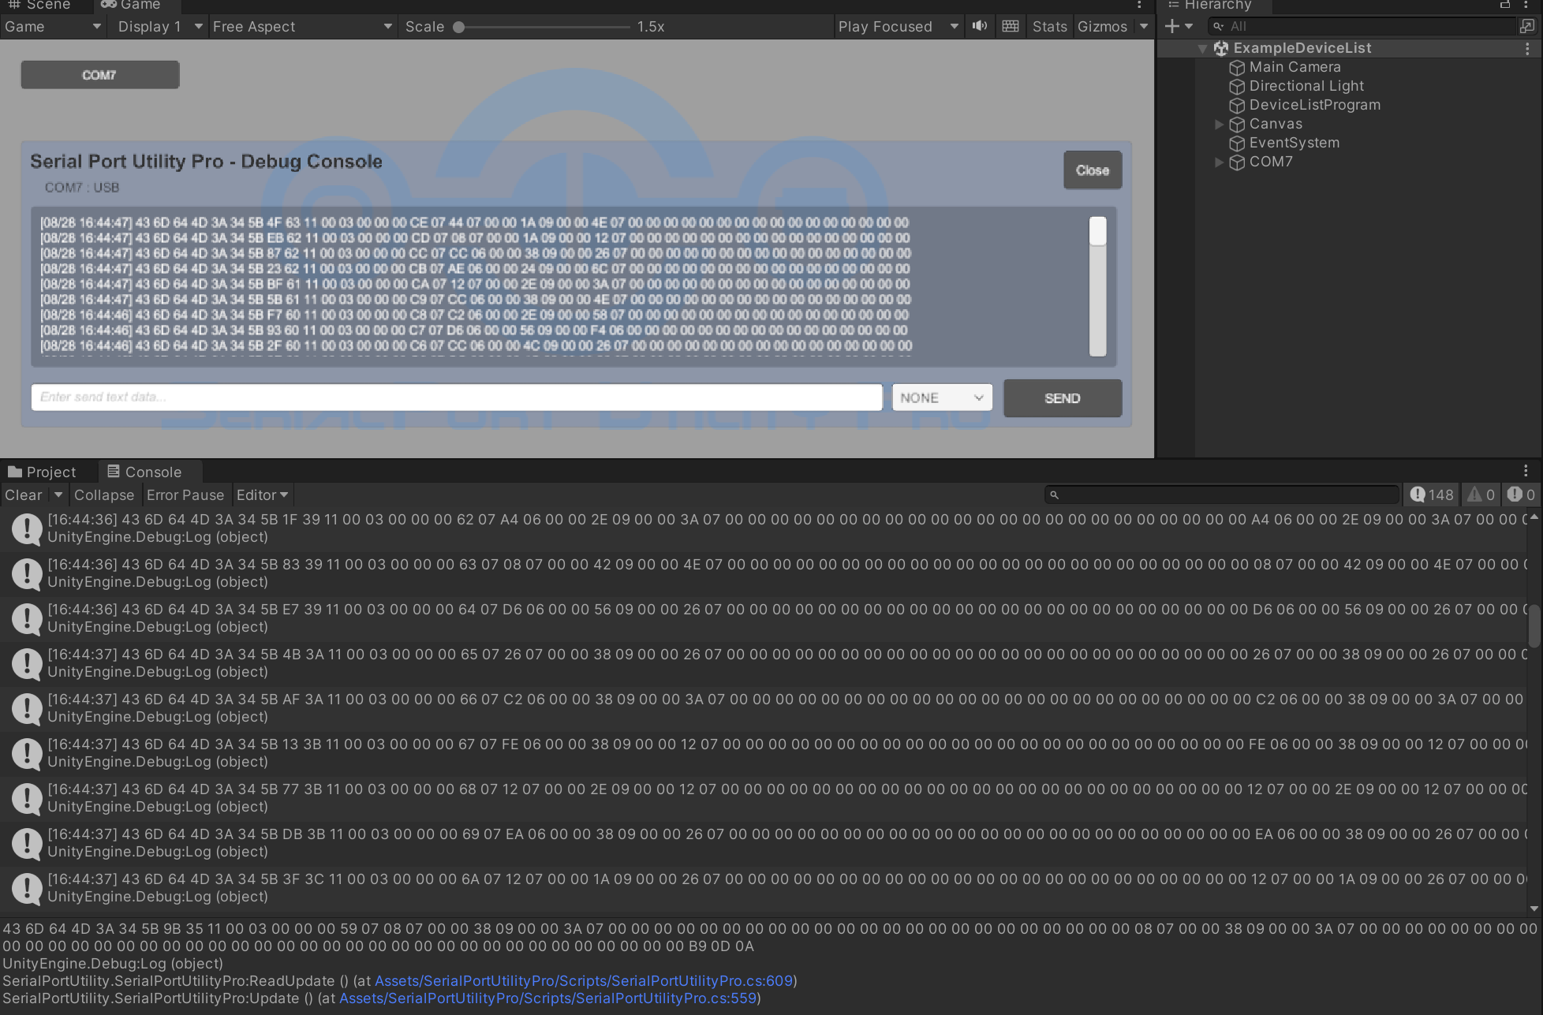Image resolution: width=1543 pixels, height=1015 pixels.
Task: Click the search-by-type icon at Hierarchy search right
Action: pyautogui.click(x=1527, y=26)
